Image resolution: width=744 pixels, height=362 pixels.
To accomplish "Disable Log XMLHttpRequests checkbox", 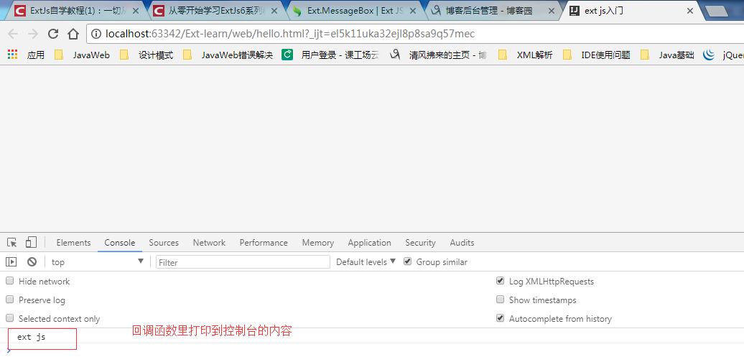I will (x=500, y=281).
